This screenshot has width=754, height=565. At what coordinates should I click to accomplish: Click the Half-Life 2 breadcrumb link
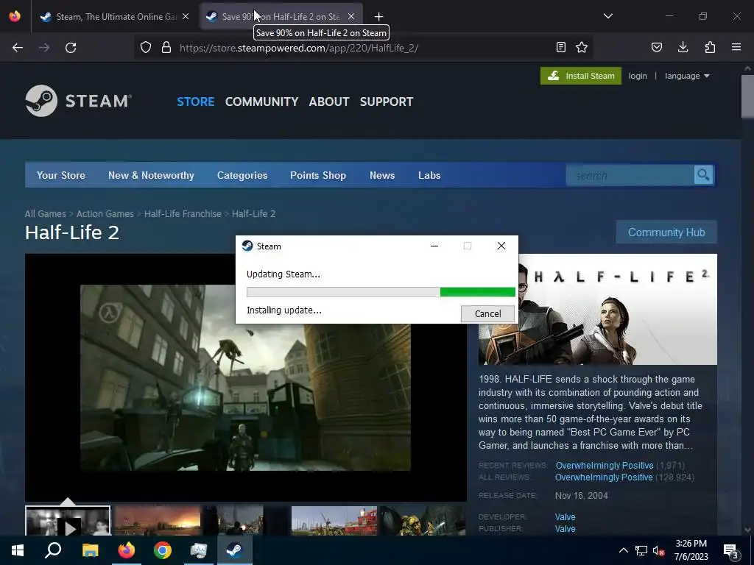pos(253,214)
